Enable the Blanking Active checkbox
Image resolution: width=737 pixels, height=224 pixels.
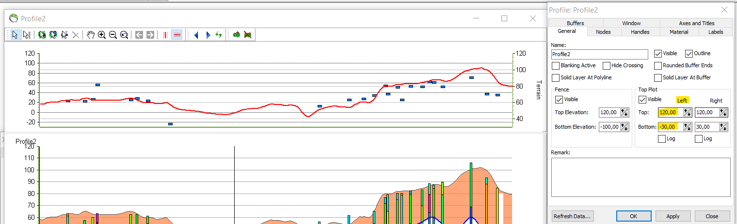coord(556,65)
